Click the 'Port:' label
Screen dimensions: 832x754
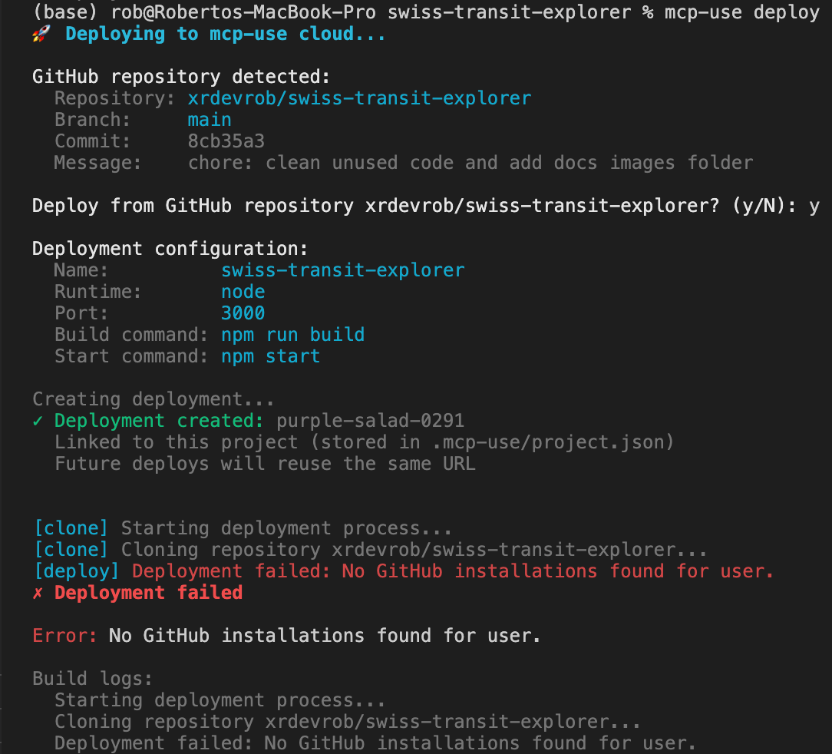[81, 313]
